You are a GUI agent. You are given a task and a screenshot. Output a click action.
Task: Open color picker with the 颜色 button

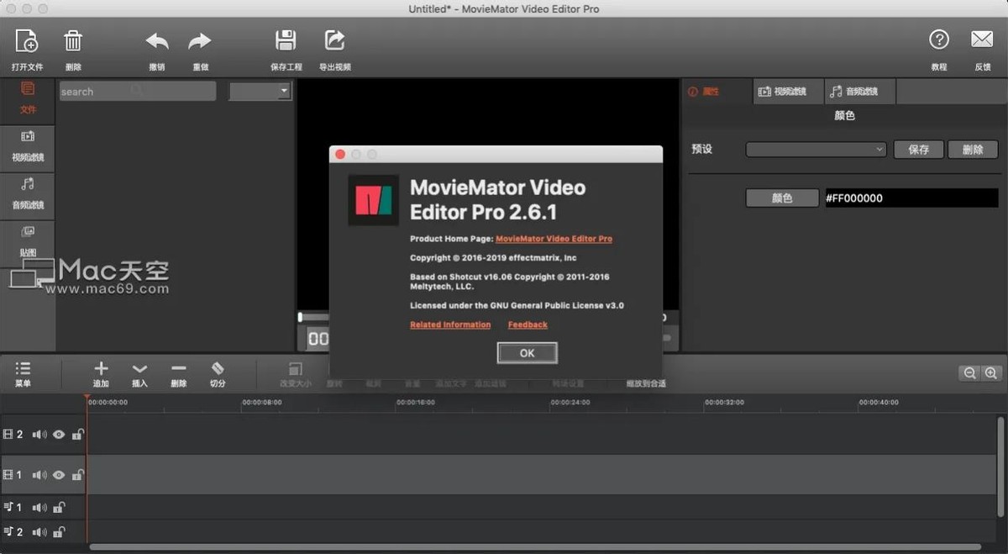click(x=782, y=198)
